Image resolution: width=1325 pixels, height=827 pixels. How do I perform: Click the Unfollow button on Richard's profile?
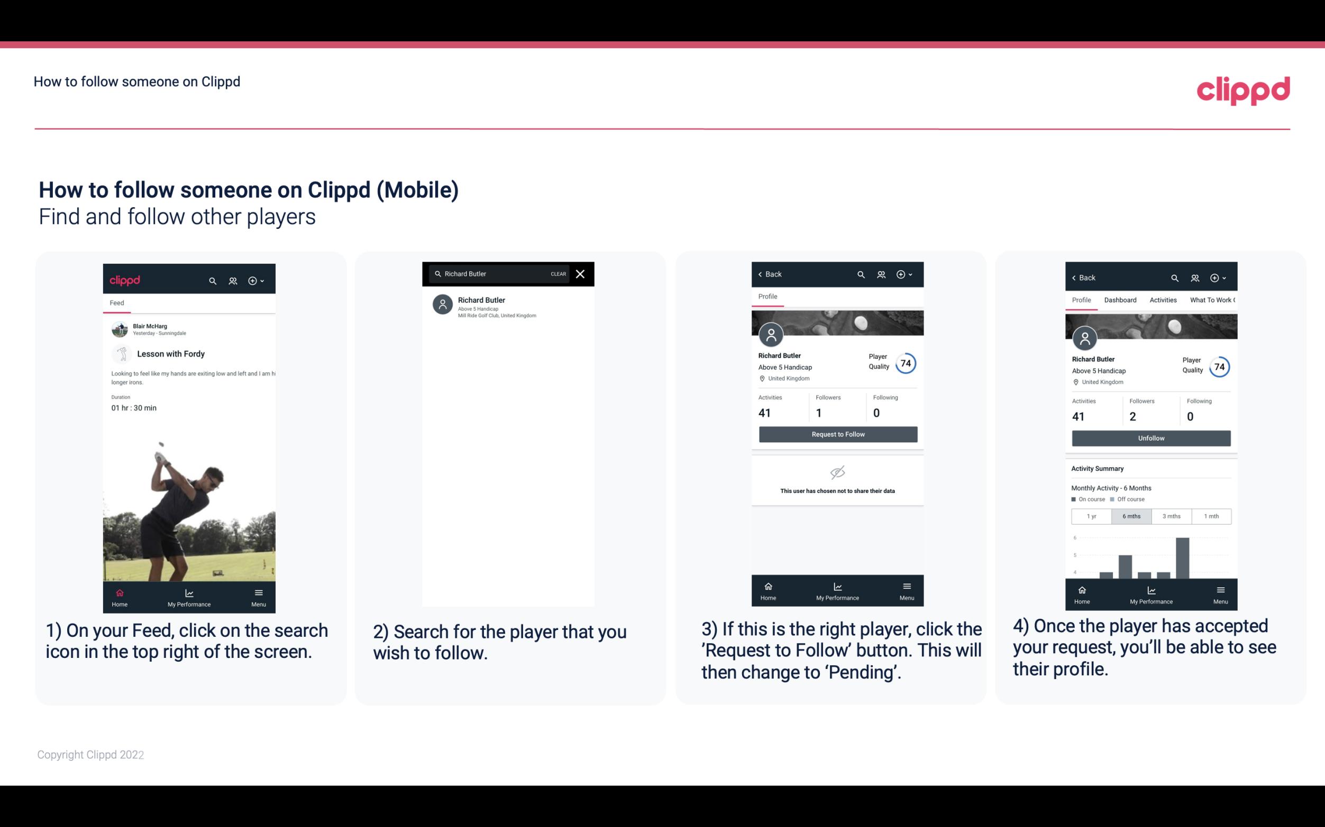pyautogui.click(x=1150, y=438)
